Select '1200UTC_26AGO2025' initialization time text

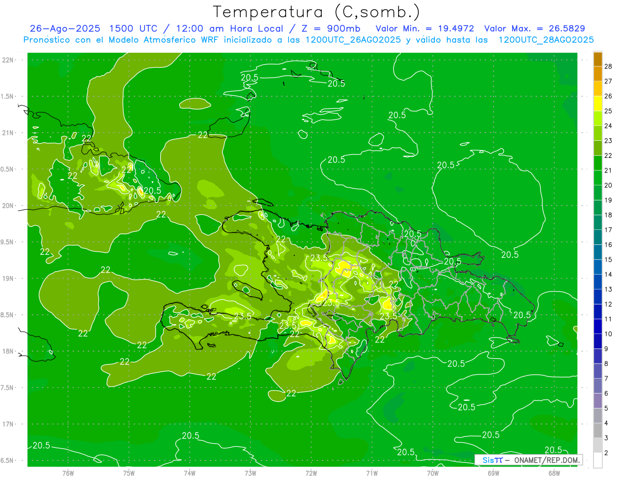coord(354,40)
